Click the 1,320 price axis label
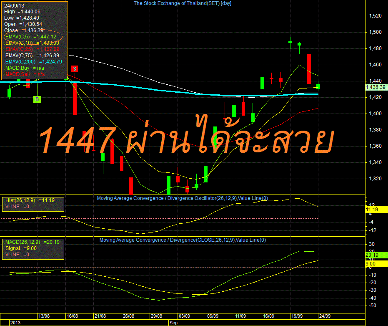 click(x=375, y=179)
